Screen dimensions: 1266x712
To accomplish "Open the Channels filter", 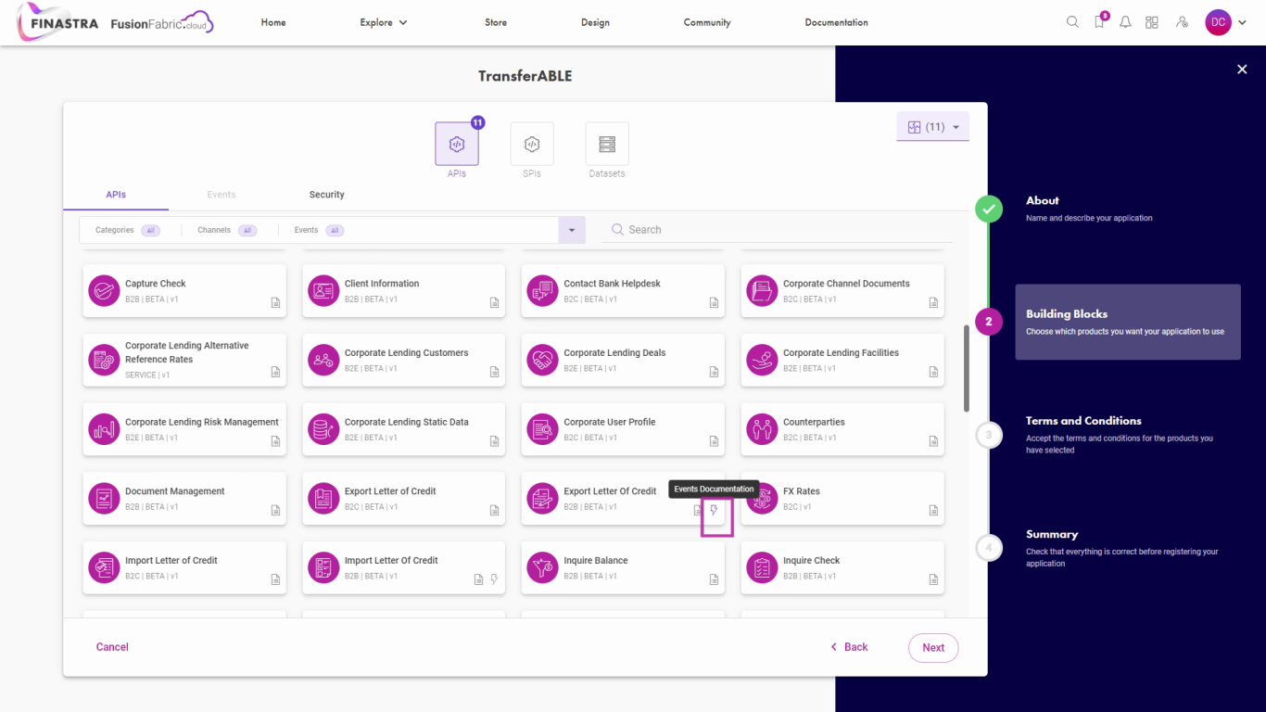I will [x=227, y=230].
